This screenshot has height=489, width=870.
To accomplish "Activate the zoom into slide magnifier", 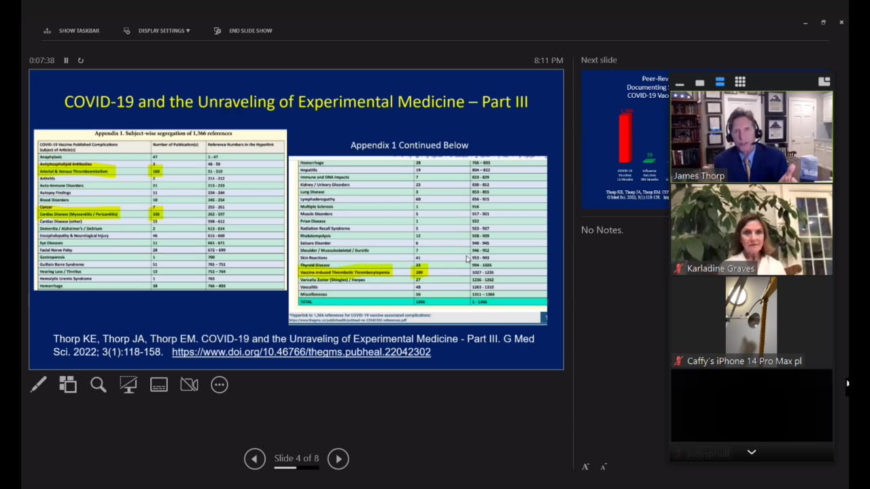I will 99,384.
